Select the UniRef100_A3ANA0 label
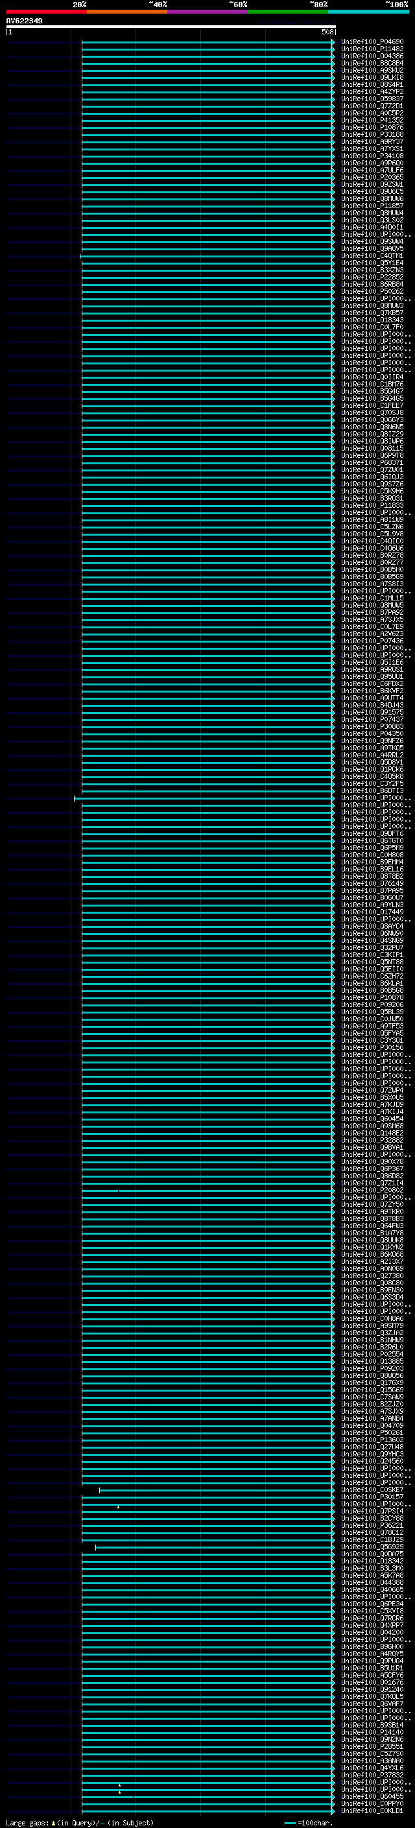The image size is (415, 1828). pos(372,1761)
